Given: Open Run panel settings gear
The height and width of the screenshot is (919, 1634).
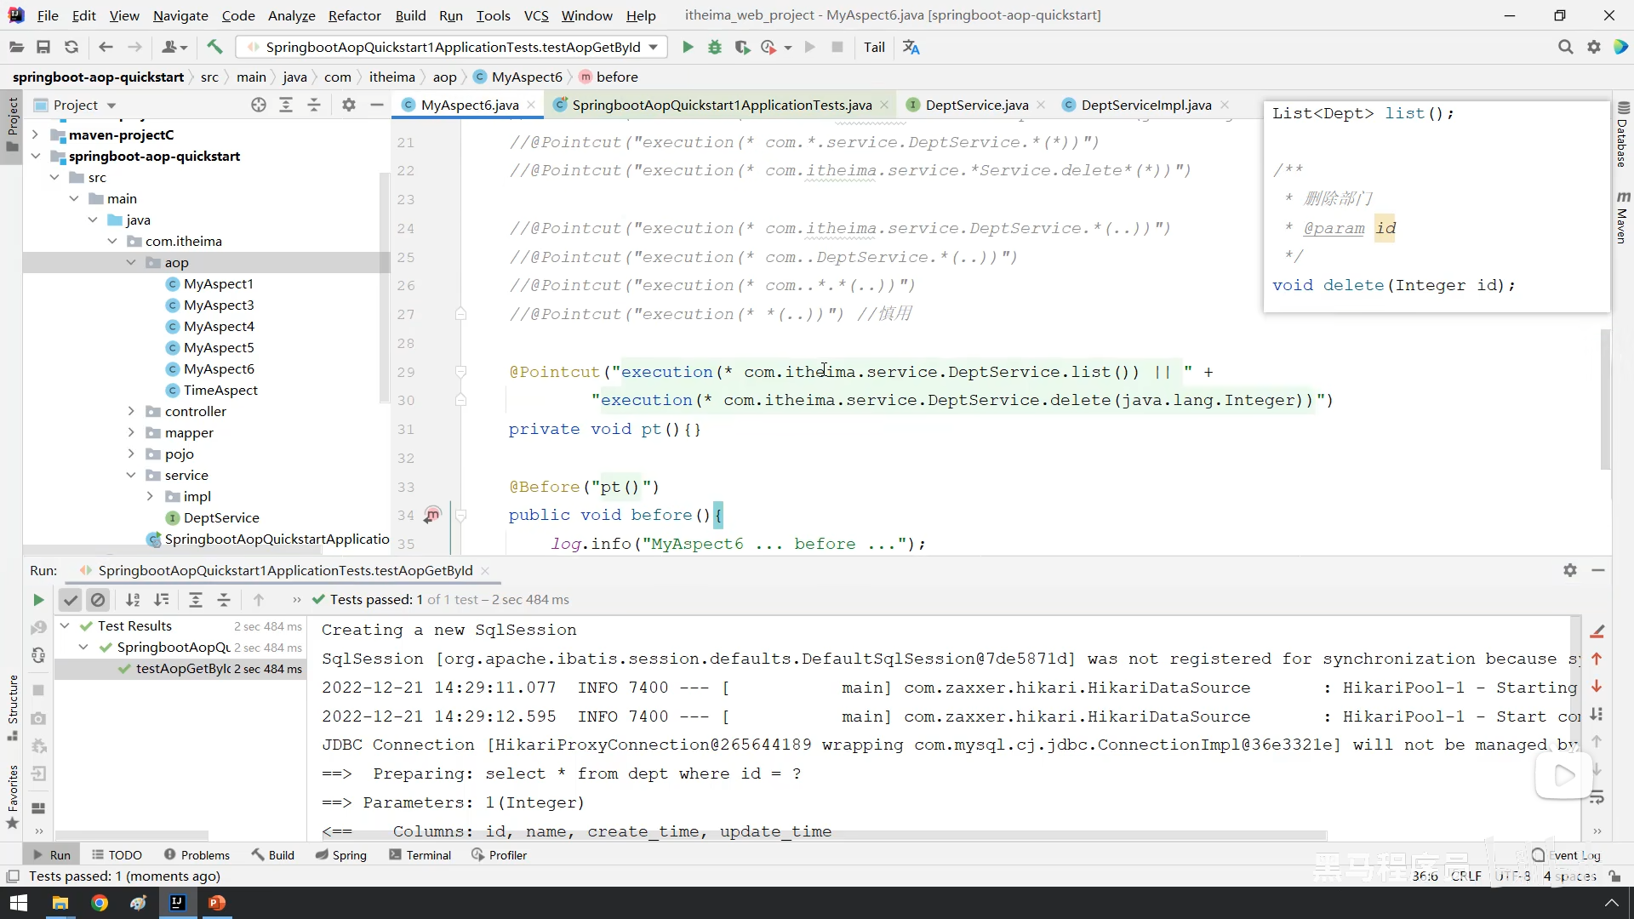Looking at the screenshot, I should 1570,570.
